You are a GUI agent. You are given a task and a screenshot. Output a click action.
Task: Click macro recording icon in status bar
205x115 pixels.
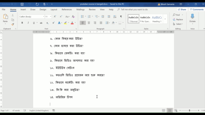53,111
